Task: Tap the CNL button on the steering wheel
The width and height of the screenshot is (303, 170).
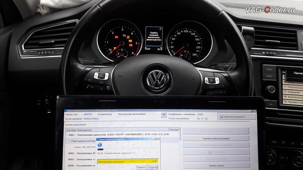Action: [x=101, y=76]
